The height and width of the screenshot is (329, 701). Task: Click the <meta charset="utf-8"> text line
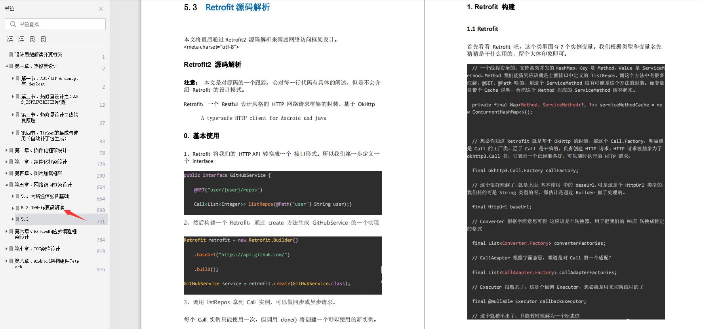[211, 47]
